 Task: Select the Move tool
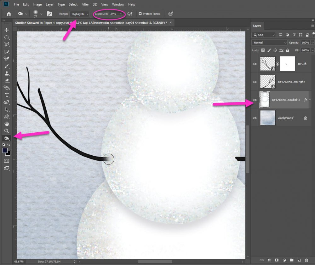click(x=6, y=30)
